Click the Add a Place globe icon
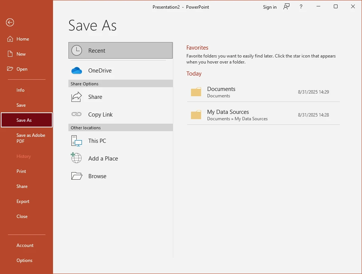Image resolution: width=362 pixels, height=274 pixels. tap(76, 158)
